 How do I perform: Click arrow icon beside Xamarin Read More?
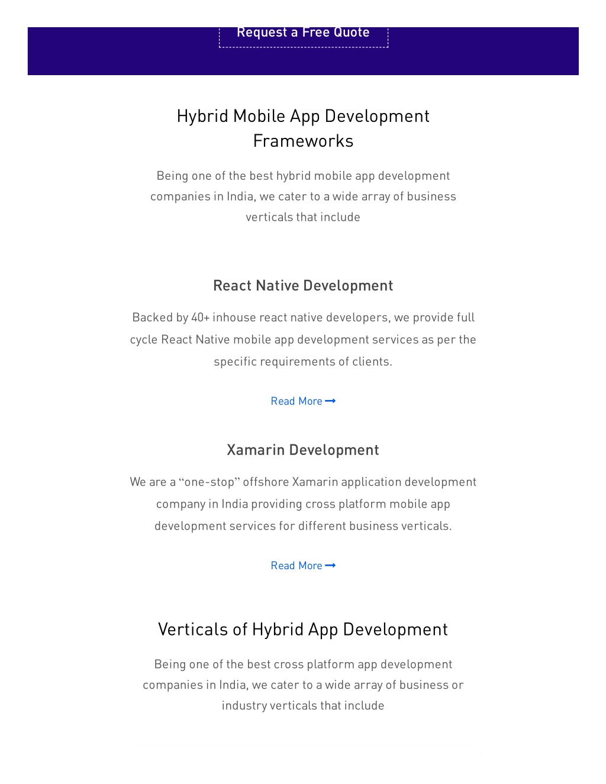pos(330,566)
